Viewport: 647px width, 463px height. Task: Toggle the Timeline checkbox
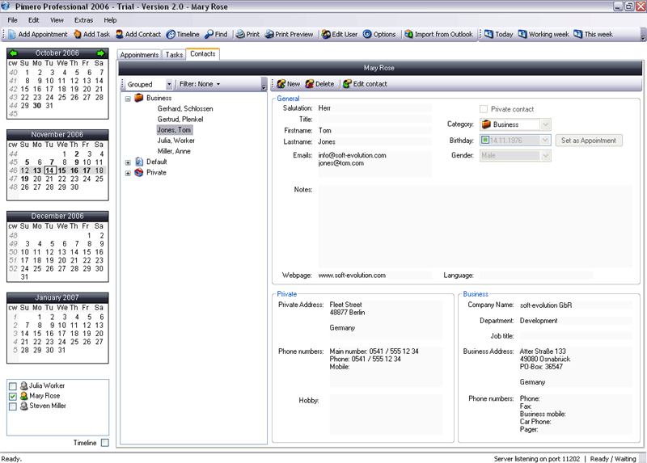click(105, 443)
